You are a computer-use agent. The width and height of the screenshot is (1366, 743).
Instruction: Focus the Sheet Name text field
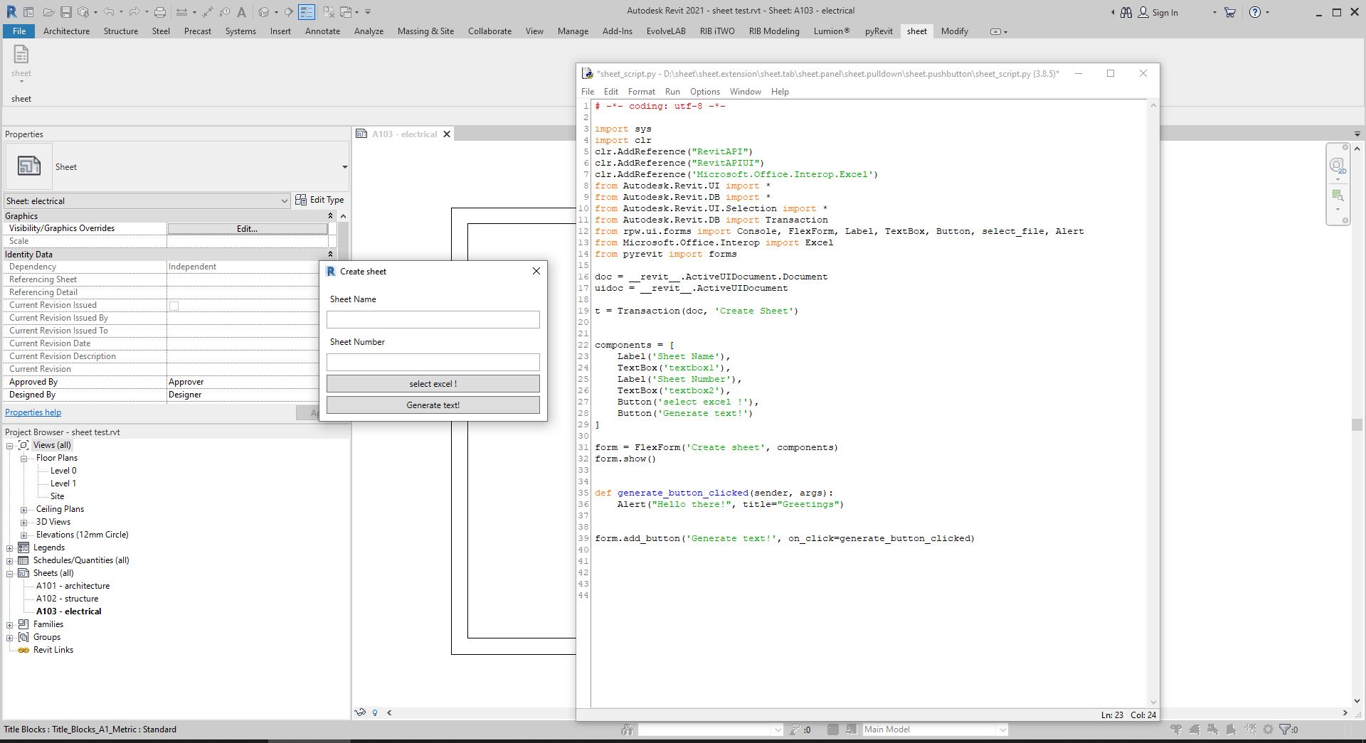point(433,320)
